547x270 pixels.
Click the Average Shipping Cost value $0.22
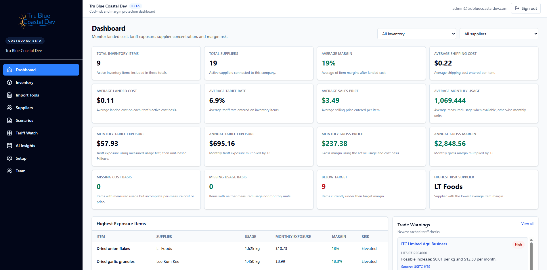pos(443,63)
